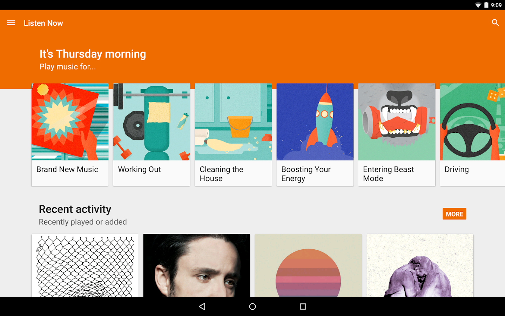
Task: Click the 'Recently played or added' text
Action: tap(83, 222)
